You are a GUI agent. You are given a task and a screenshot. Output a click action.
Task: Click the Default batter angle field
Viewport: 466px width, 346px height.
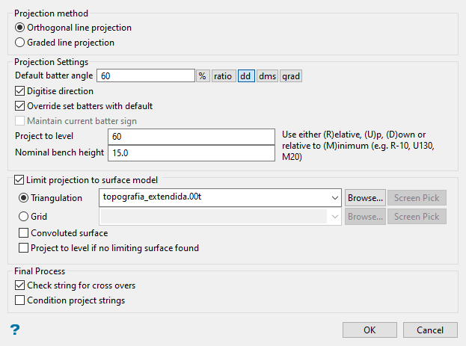click(146, 76)
